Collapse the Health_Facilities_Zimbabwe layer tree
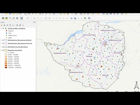This screenshot has height=105, width=140. pyautogui.click(x=1, y=29)
